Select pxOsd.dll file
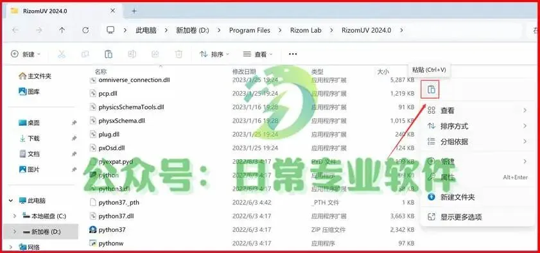540x253 pixels. pyautogui.click(x=112, y=148)
